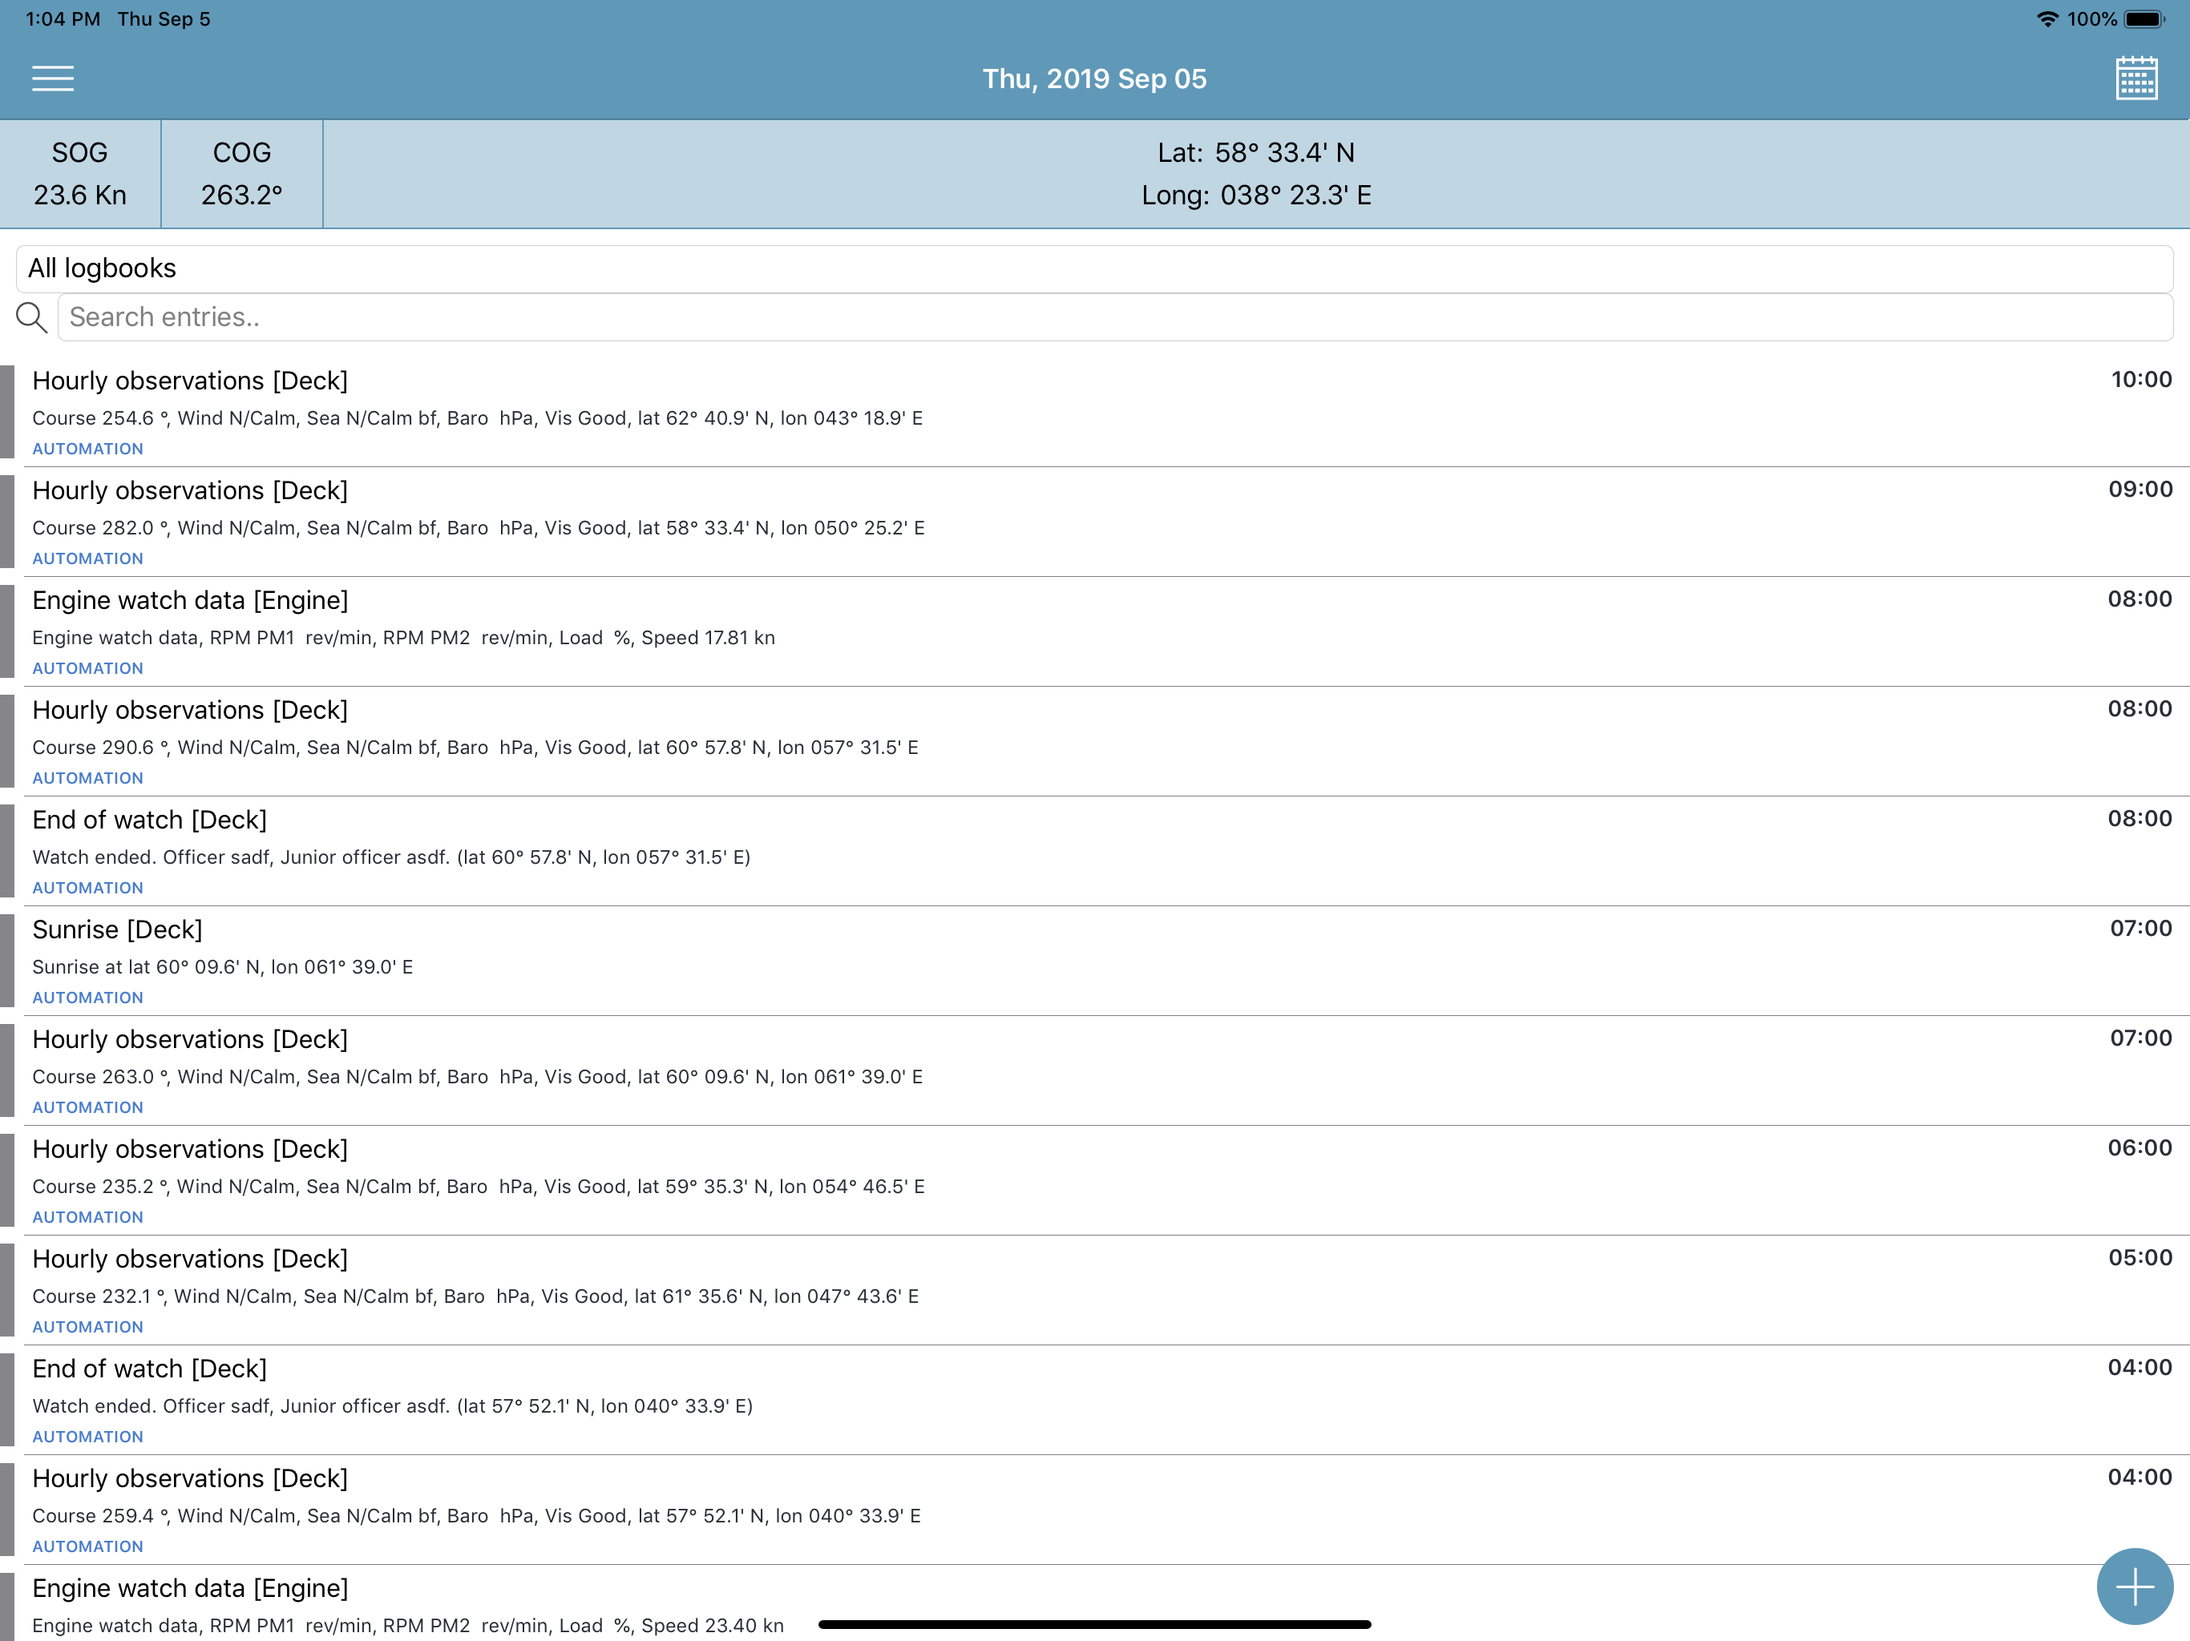
Task: Tap the 10:00 timestamp
Action: click(2140, 379)
